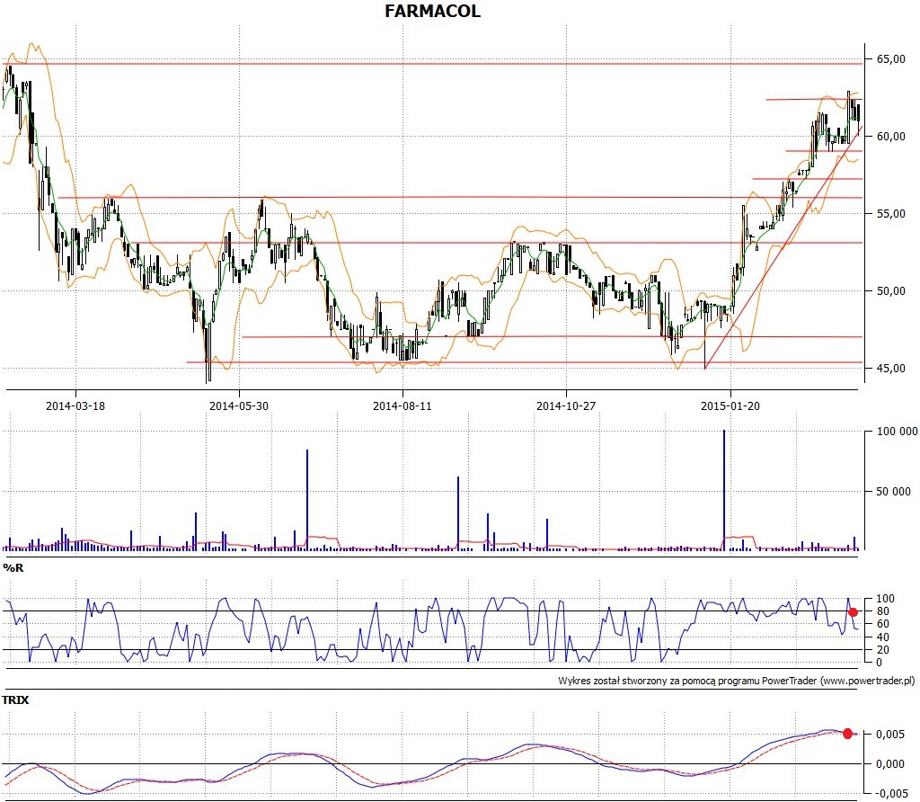The image size is (920, 802).
Task: Click the 2015-01-20 date label
Action: click(x=730, y=405)
